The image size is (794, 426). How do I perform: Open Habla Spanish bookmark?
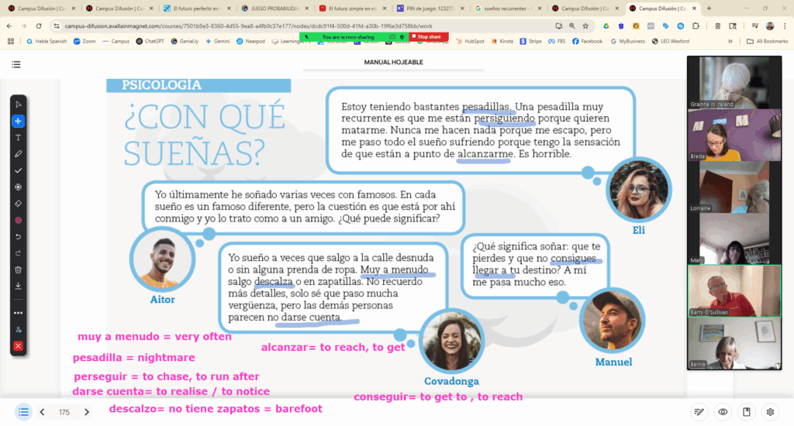coord(47,42)
